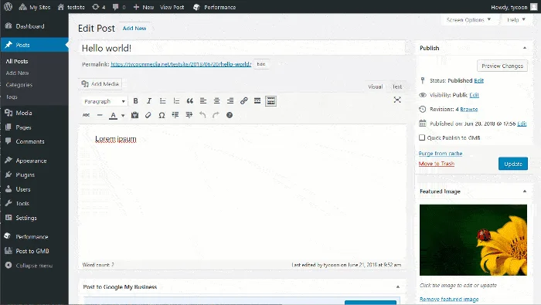Collapse the Post to Google My Business box
541x305 pixels.
(398, 286)
